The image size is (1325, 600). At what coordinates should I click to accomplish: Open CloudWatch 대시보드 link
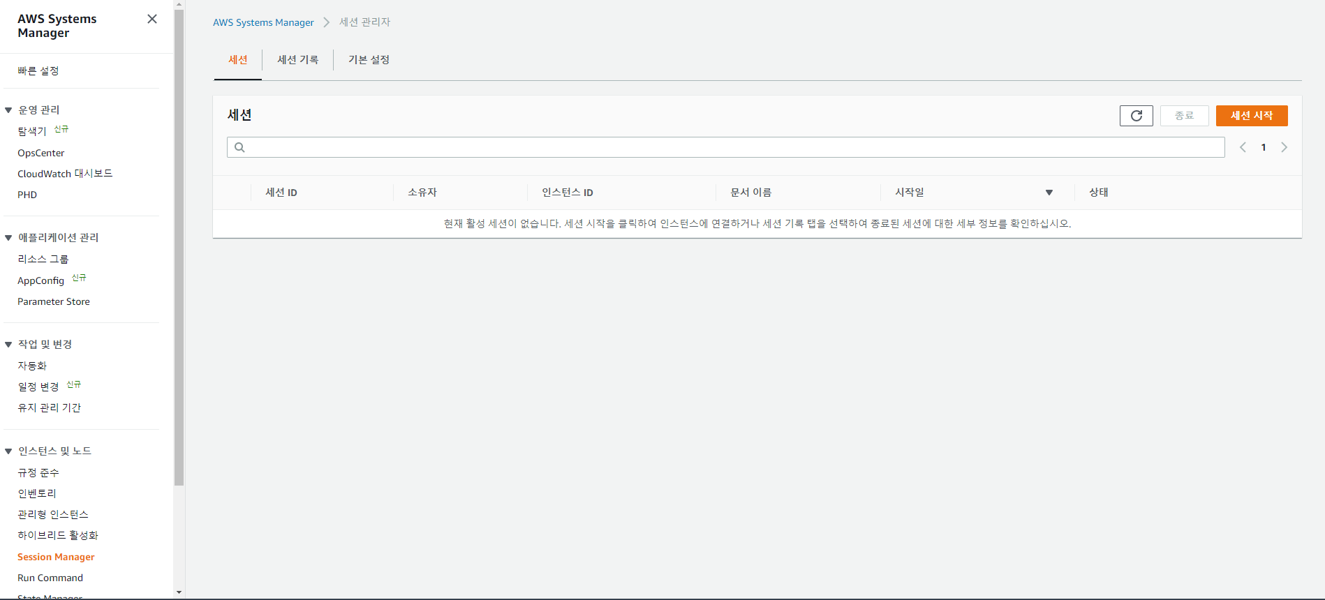point(65,174)
